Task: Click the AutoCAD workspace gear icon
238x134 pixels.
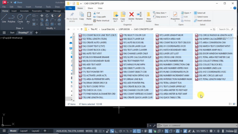Action: (x=211, y=131)
